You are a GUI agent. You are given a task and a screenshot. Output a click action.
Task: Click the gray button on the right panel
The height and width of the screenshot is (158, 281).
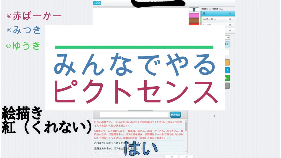pyautogui.click(x=227, y=86)
